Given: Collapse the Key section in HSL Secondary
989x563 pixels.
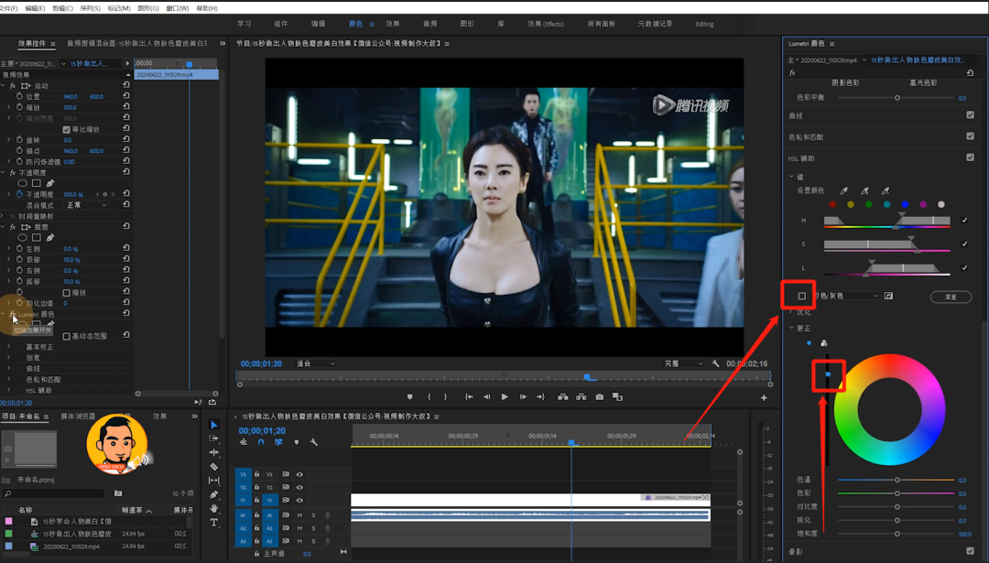Looking at the screenshot, I should [x=791, y=177].
